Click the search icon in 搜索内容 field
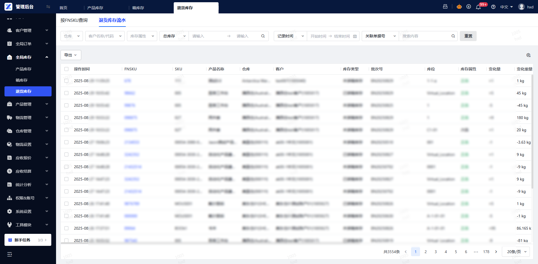 coord(453,36)
